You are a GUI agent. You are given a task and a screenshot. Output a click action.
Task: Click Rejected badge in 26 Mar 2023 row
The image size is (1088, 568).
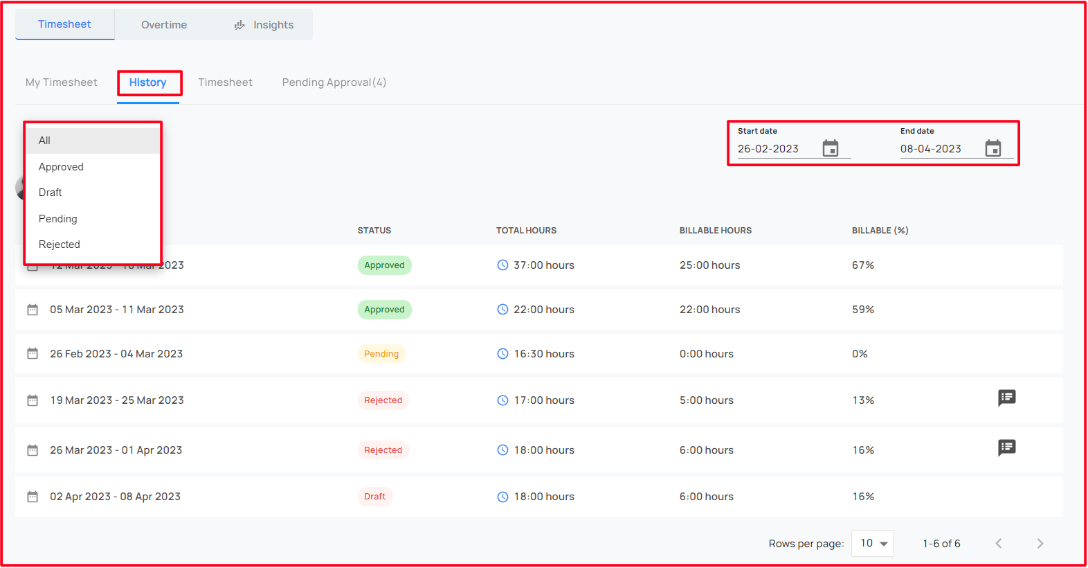click(383, 450)
